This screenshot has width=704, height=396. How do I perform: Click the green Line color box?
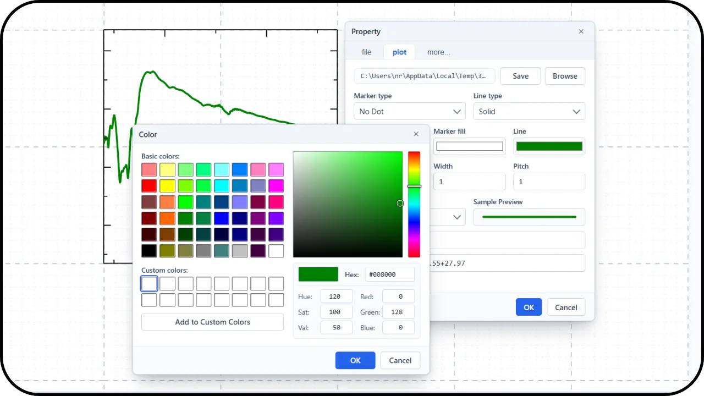pyautogui.click(x=549, y=146)
